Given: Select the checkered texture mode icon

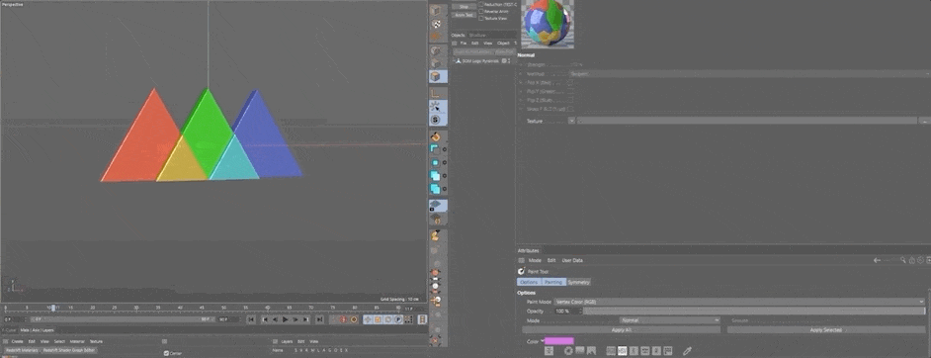Looking at the screenshot, I should point(437,24).
